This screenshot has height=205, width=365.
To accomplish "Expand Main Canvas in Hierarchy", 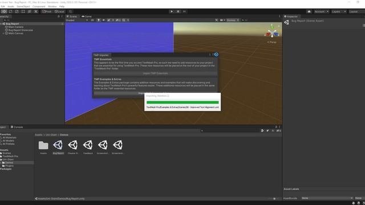I will click(3, 34).
